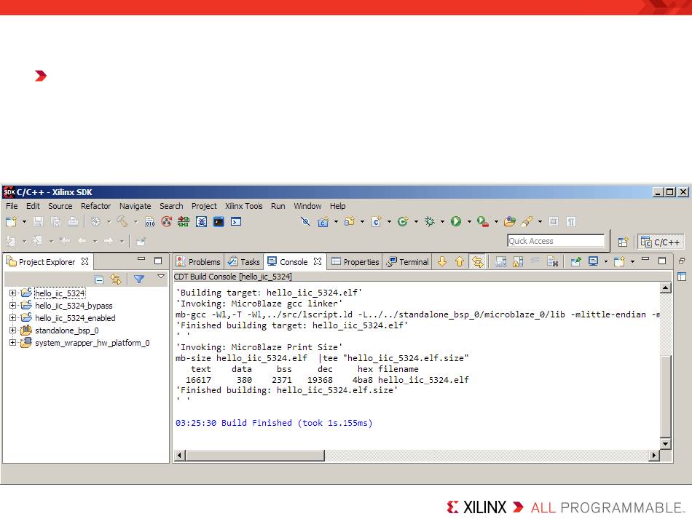Open the Refactor menu
Viewport: 692px width, 519px height.
tap(95, 206)
